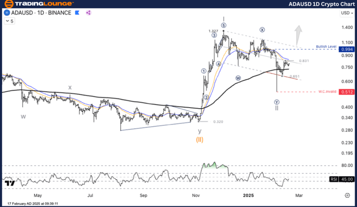Select the circled 2 wave marker
357x207 pixels.
point(206,97)
